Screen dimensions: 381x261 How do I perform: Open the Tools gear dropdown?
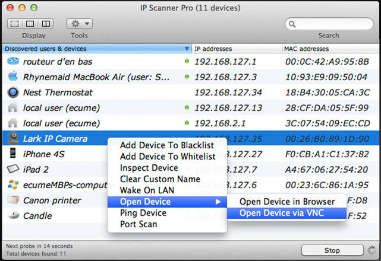(80, 24)
